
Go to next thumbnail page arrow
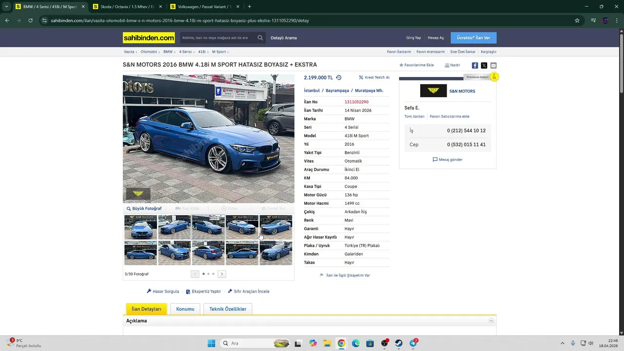click(x=222, y=274)
